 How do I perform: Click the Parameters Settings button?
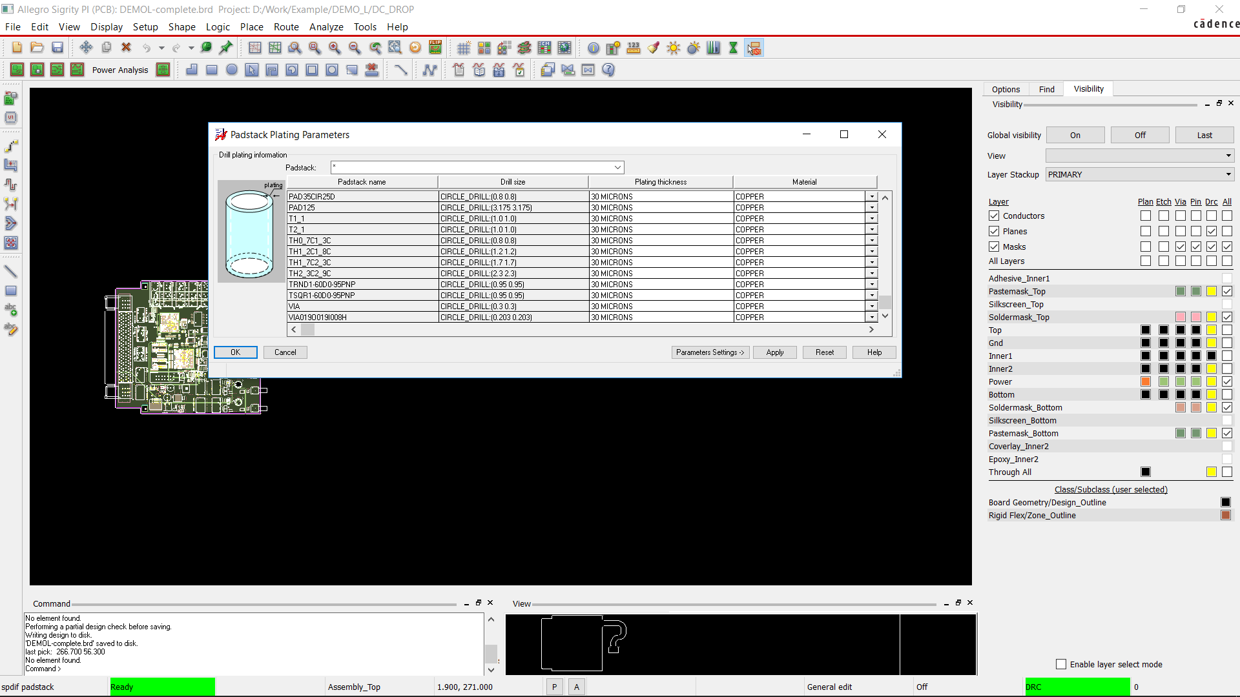[x=710, y=352]
